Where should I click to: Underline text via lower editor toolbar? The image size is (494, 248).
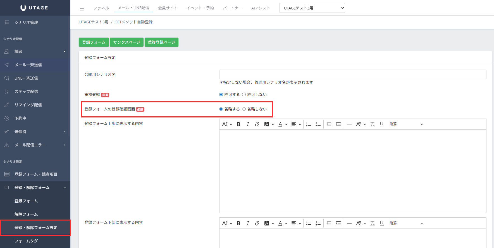(x=381, y=223)
